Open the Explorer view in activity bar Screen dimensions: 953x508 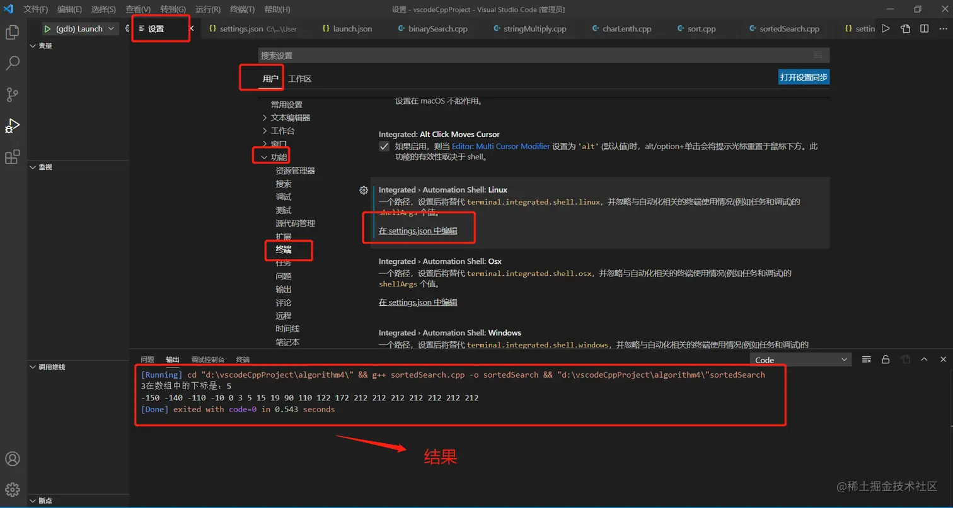13,32
